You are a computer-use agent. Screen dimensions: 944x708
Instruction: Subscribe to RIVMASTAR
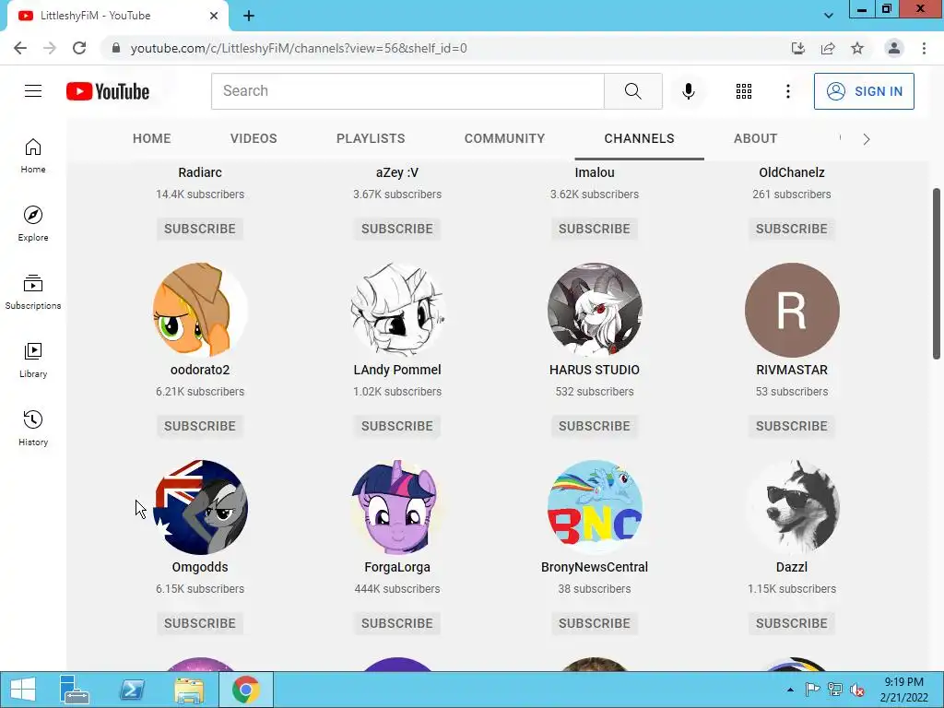click(x=792, y=426)
